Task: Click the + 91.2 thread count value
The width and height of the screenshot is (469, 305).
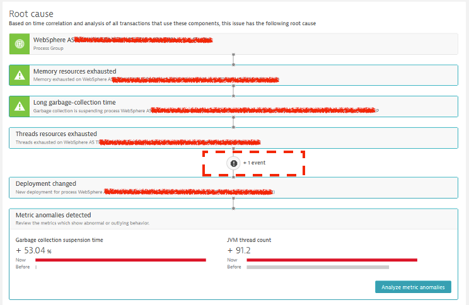Action: (239, 250)
